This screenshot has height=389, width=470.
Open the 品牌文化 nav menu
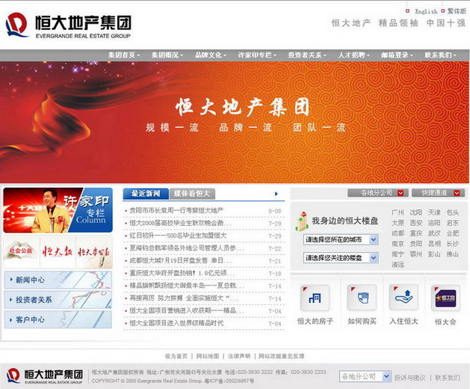(x=211, y=55)
